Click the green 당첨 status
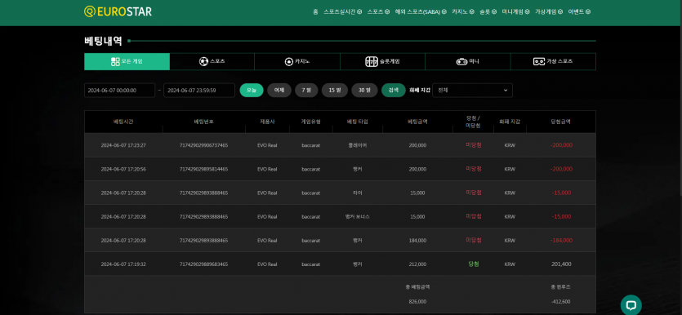Screen dimensions: 682x315 [473, 264]
